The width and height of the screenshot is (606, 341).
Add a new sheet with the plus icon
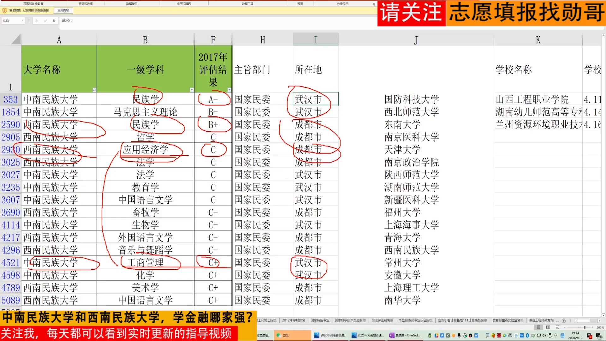tap(564, 320)
